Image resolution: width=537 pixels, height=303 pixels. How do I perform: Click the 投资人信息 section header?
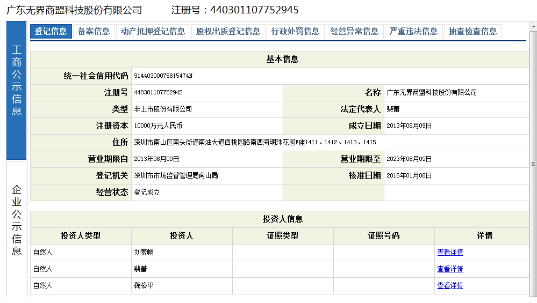[x=282, y=219]
